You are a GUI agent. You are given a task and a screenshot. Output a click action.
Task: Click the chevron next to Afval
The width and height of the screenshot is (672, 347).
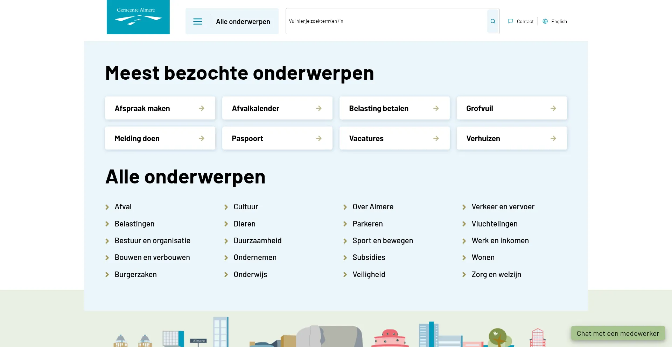click(x=107, y=207)
